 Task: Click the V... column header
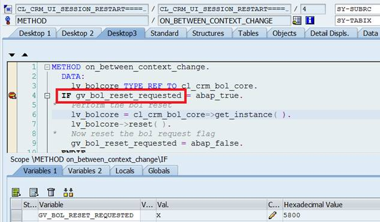pos(148,205)
